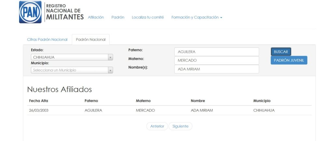Open the Estado dropdown showing CHIHUAHUA

(72, 57)
